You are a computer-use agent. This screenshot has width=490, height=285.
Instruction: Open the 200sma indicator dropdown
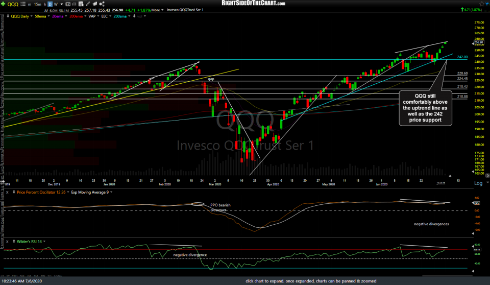coord(129,16)
